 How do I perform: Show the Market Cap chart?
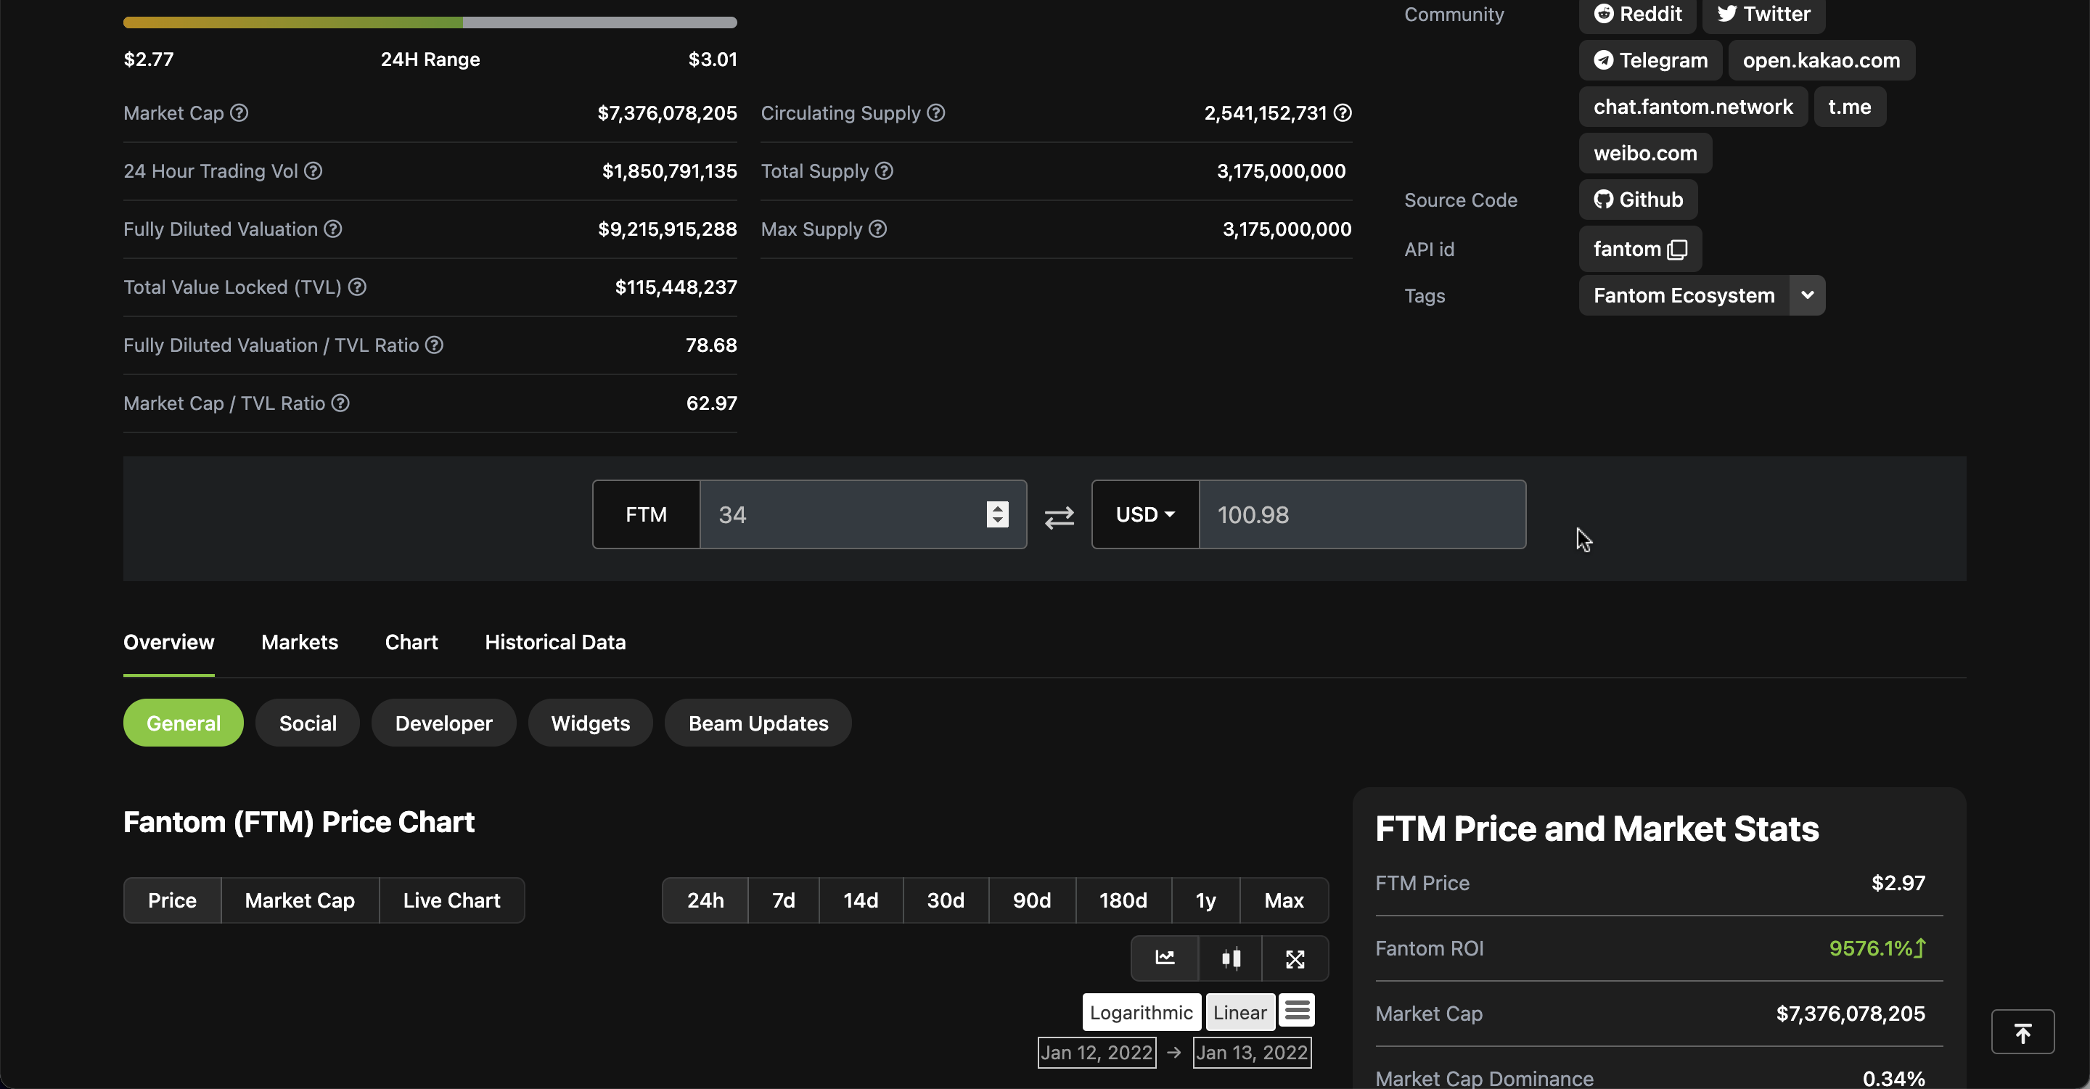click(300, 900)
